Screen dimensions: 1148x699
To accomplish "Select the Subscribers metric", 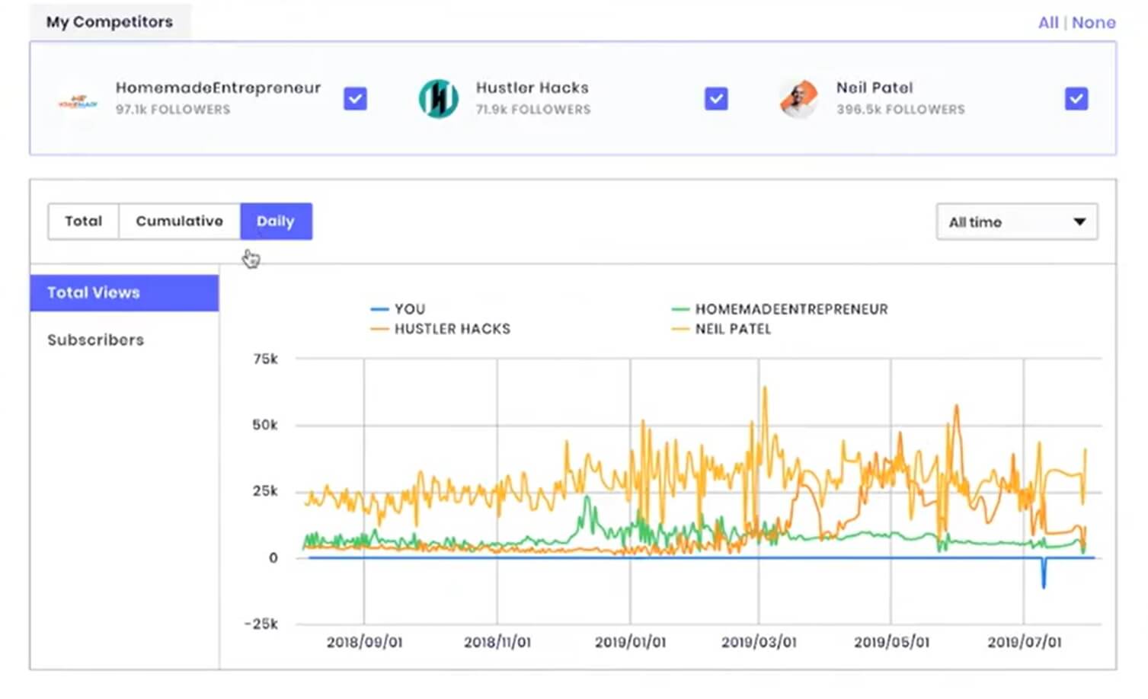I will (96, 340).
